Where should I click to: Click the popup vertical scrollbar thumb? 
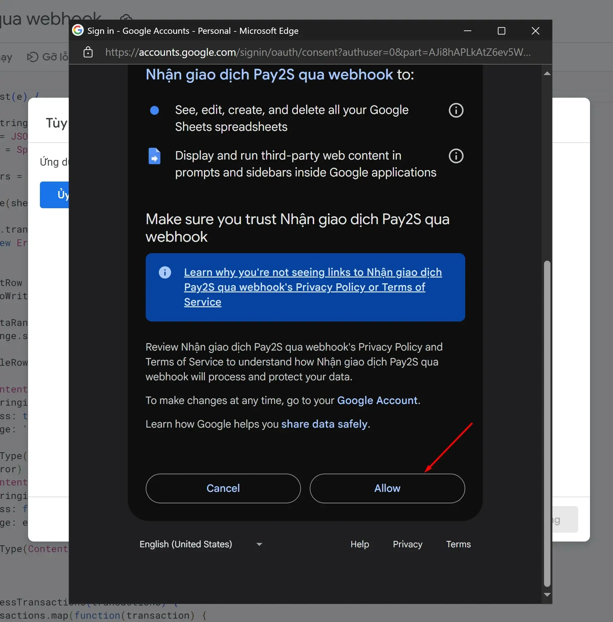[x=547, y=424]
